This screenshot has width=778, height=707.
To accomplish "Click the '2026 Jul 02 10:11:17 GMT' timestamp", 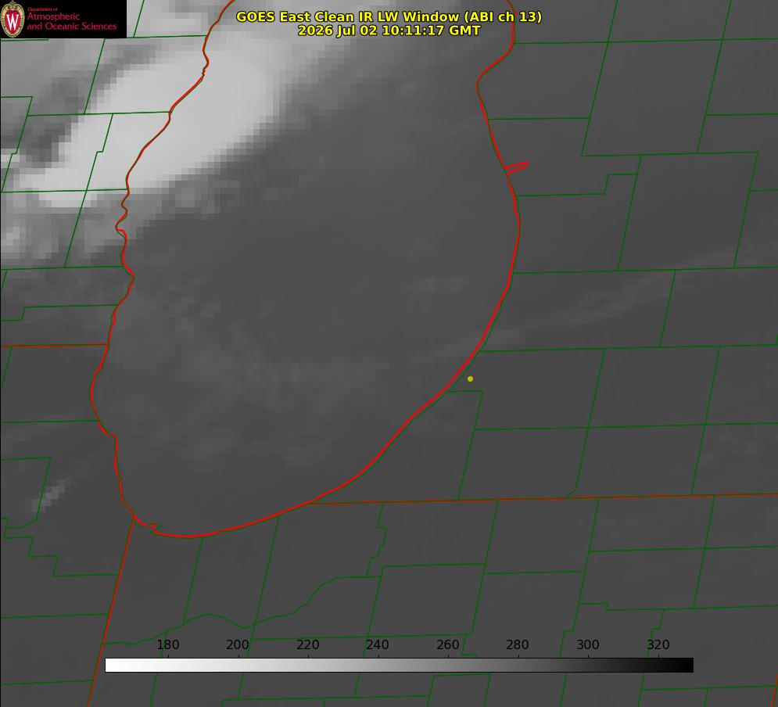I will click(389, 31).
